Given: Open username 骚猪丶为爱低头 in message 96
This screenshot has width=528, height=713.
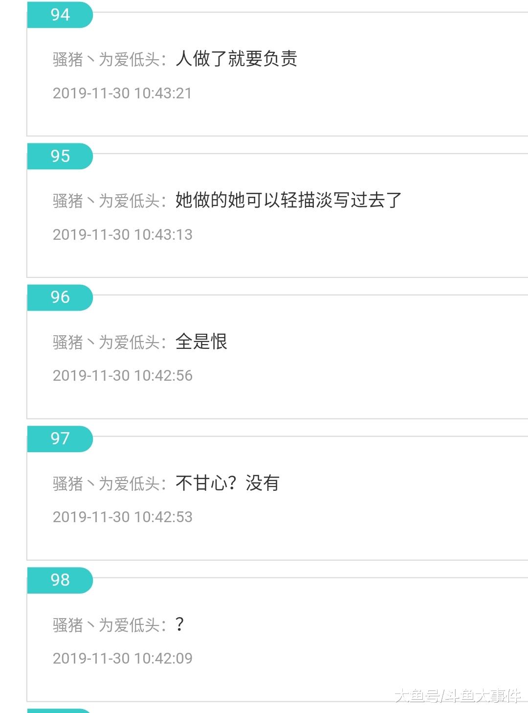Looking at the screenshot, I should click(107, 342).
